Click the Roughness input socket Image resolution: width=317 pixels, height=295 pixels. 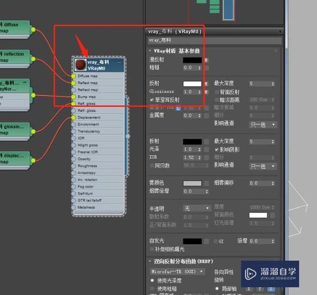click(74, 166)
